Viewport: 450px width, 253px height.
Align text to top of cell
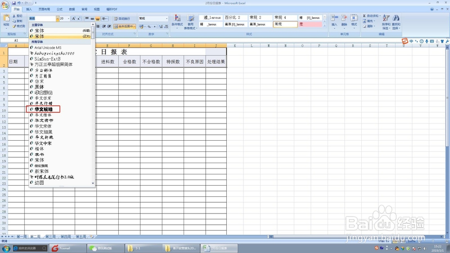[x=87, y=18]
